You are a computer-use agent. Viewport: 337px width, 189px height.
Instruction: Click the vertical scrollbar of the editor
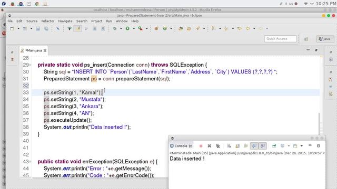[x=319, y=124]
